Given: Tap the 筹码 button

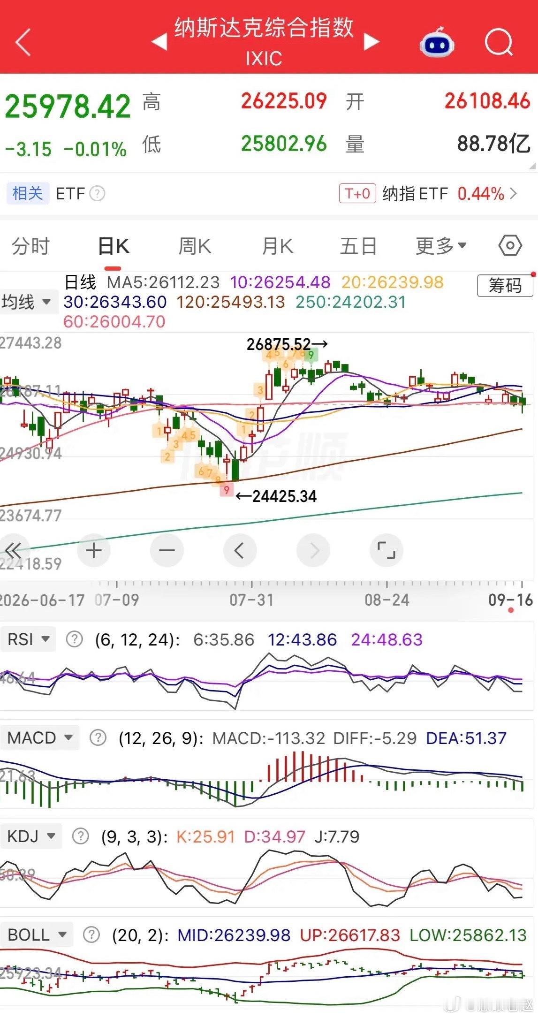Looking at the screenshot, I should tap(505, 285).
